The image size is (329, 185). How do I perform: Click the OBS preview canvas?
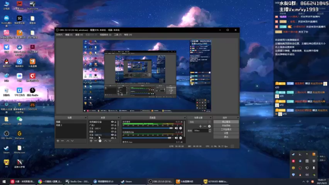147,76
